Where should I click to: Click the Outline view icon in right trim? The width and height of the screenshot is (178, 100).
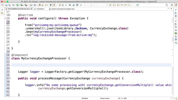click(x=176, y=13)
